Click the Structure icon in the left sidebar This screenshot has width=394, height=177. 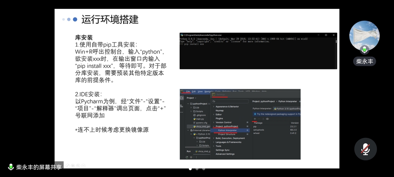pos(182,106)
